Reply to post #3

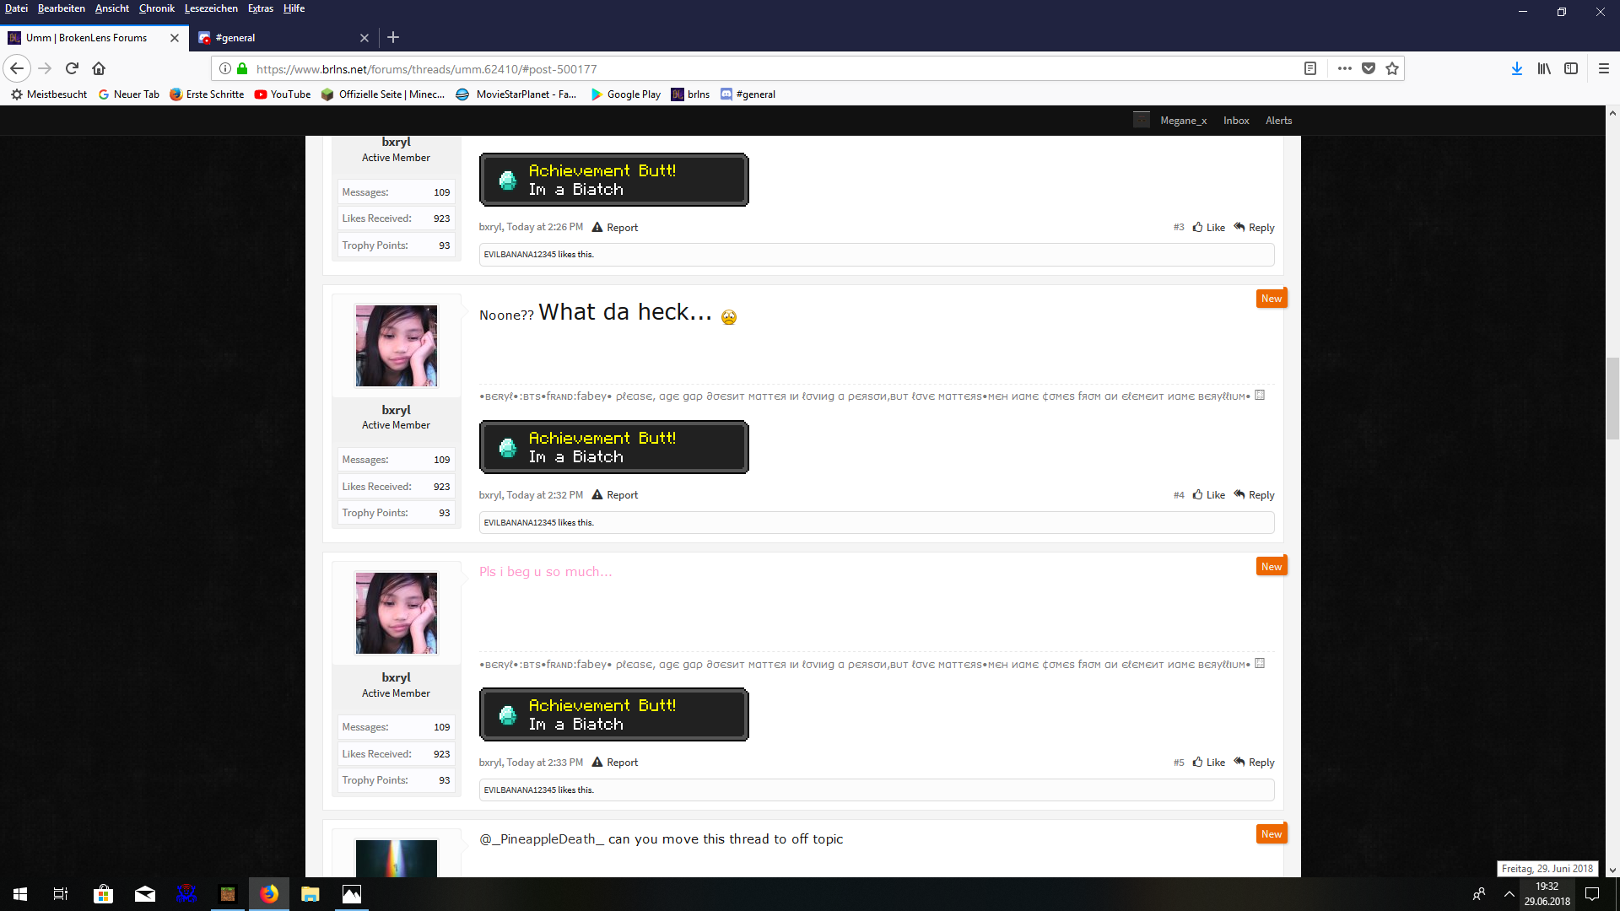click(x=1254, y=228)
